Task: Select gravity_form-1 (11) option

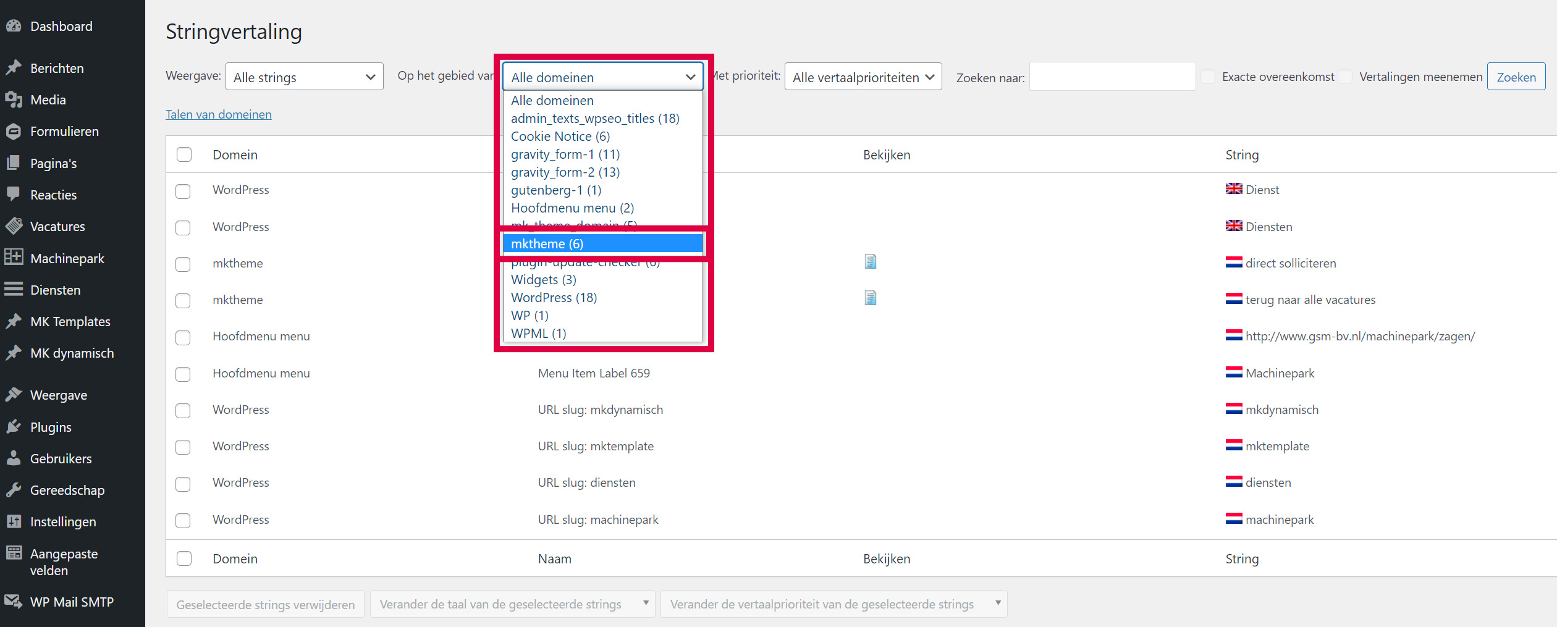Action: [603, 154]
